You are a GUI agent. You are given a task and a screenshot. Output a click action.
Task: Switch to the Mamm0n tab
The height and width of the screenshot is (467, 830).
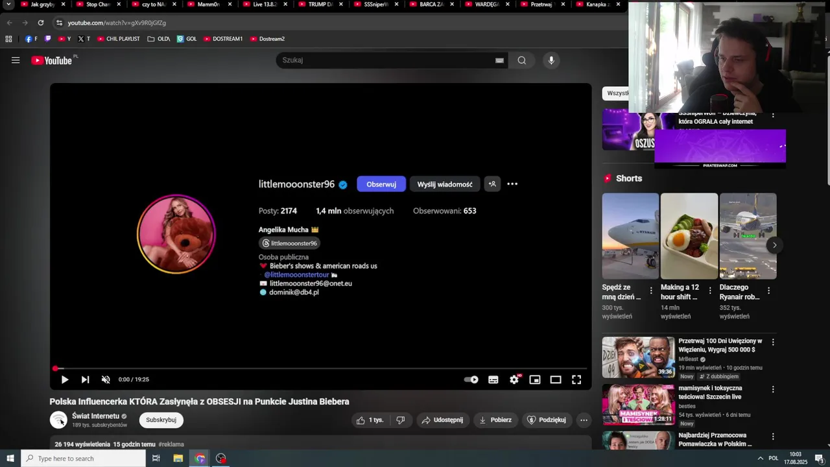click(x=209, y=5)
